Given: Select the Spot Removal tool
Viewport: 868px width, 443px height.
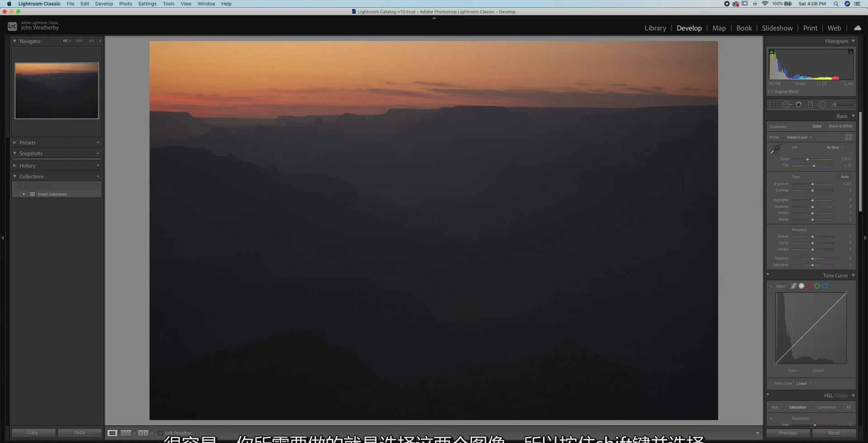Looking at the screenshot, I should 787,105.
